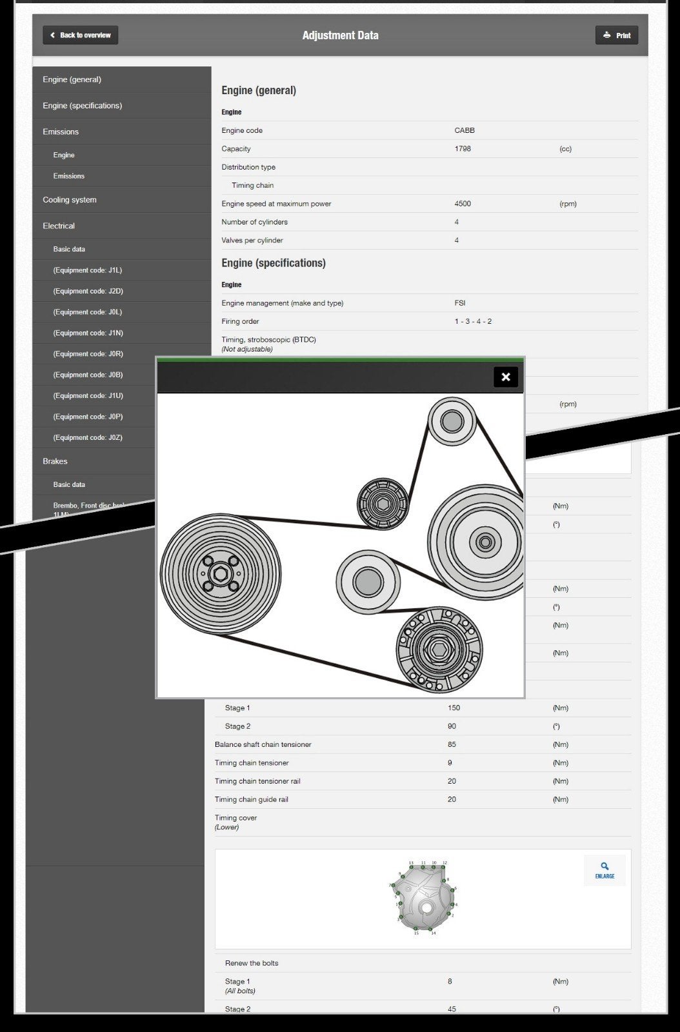680x1032 pixels.
Task: Select Engine (general) in sidebar
Action: 122,79
